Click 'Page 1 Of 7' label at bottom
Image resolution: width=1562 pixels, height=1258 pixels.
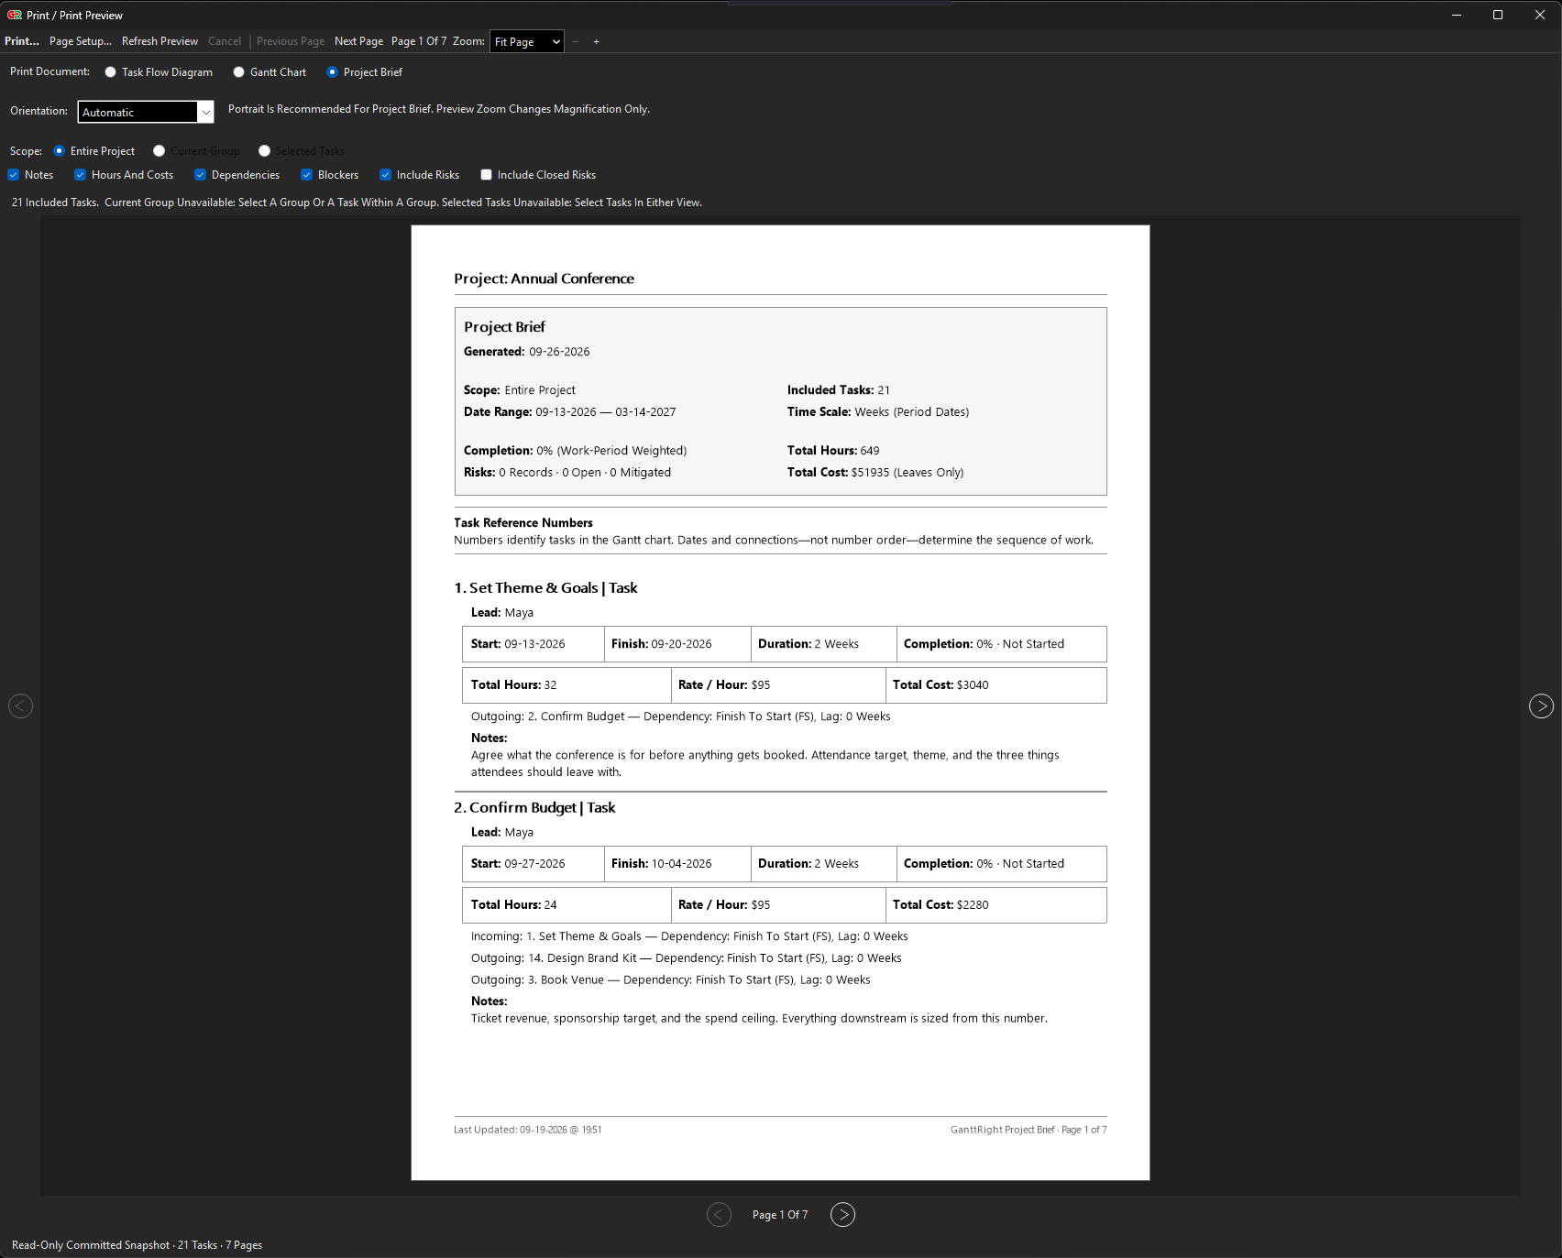(780, 1215)
